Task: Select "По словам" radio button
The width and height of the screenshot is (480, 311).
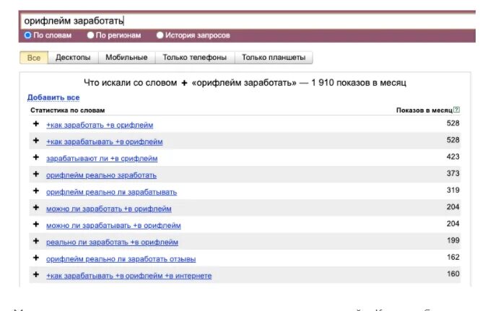Action: [28, 35]
